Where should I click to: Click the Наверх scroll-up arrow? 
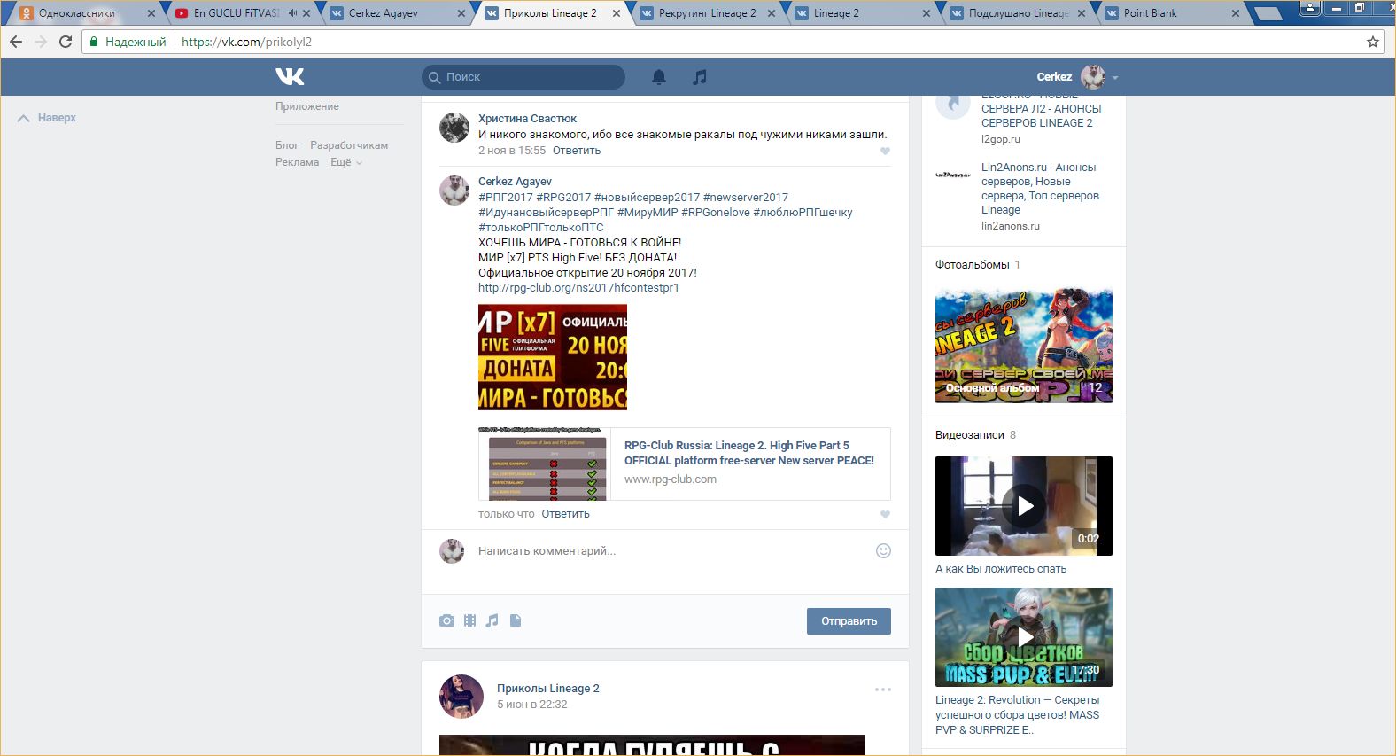click(x=24, y=118)
